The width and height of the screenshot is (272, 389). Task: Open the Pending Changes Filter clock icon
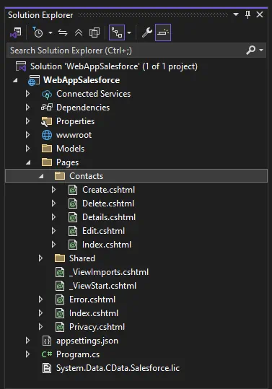(38, 32)
